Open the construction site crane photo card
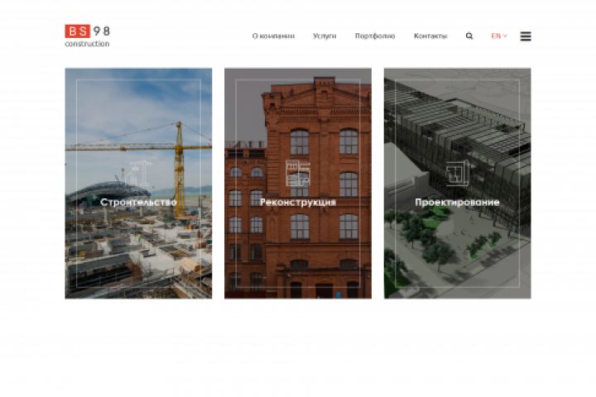596x397 pixels. click(138, 184)
